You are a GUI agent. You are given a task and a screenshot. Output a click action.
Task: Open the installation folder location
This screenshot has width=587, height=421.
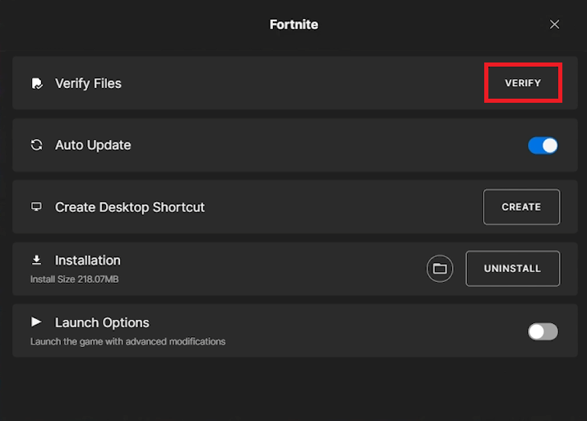[440, 269]
